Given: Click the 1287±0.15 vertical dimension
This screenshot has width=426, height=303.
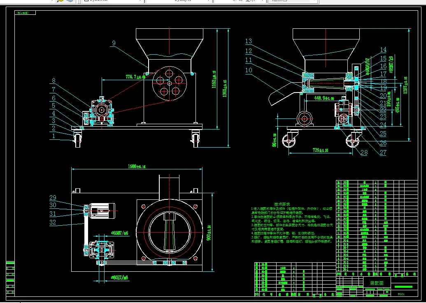Looking at the screenshot, I should pos(405,85).
